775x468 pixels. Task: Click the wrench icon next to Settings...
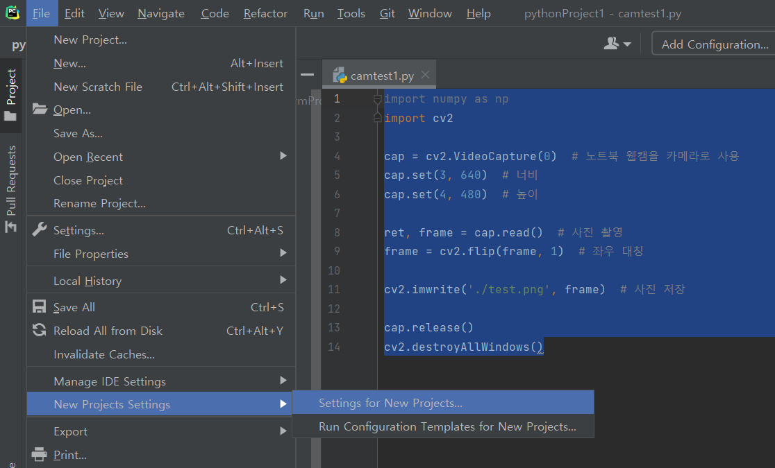40,229
